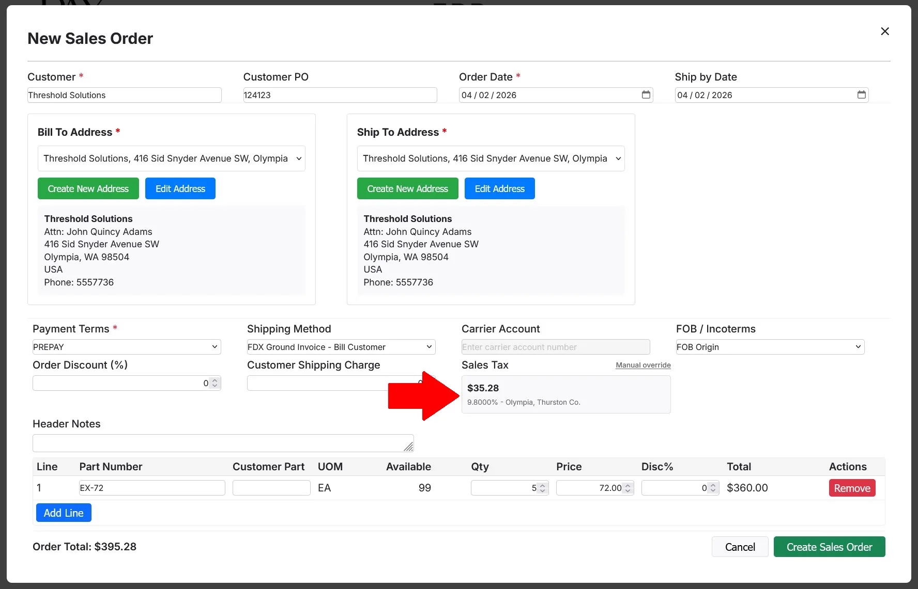Click the Header Notes text area

(x=223, y=443)
